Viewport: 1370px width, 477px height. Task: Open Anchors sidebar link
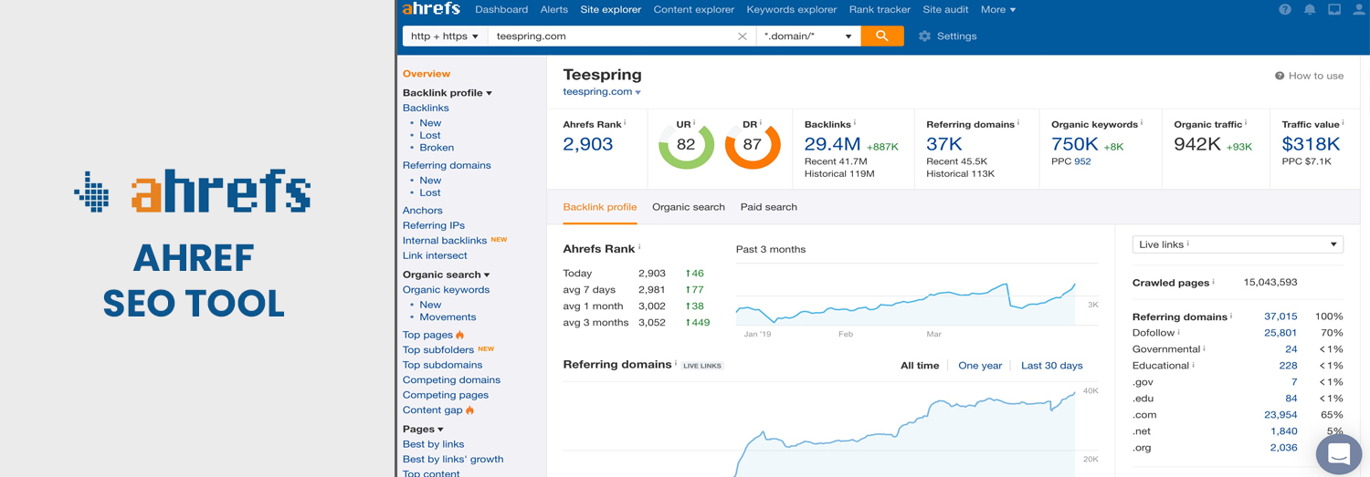(x=423, y=211)
